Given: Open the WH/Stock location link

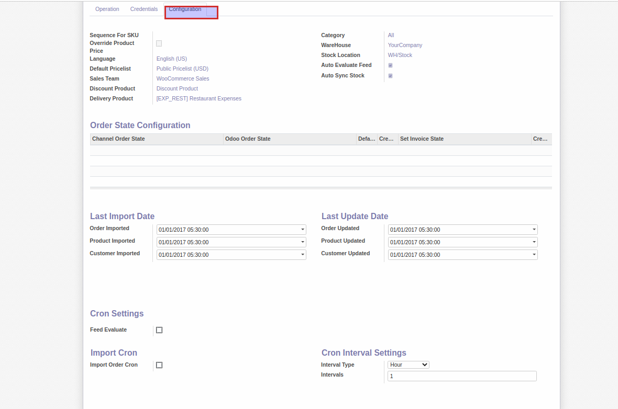Looking at the screenshot, I should 400,55.
